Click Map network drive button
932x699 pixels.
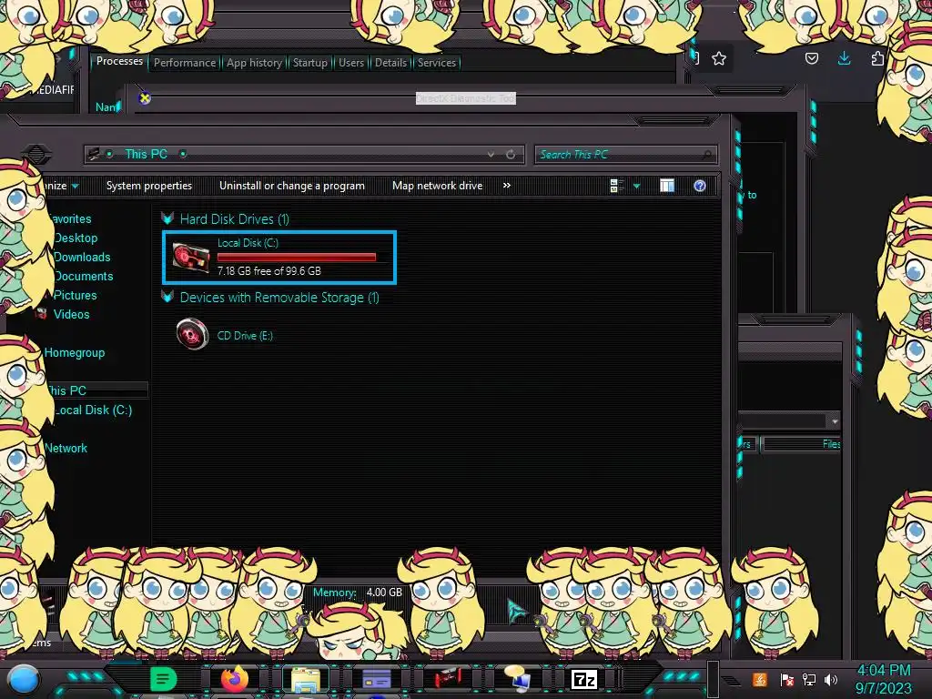(x=438, y=186)
